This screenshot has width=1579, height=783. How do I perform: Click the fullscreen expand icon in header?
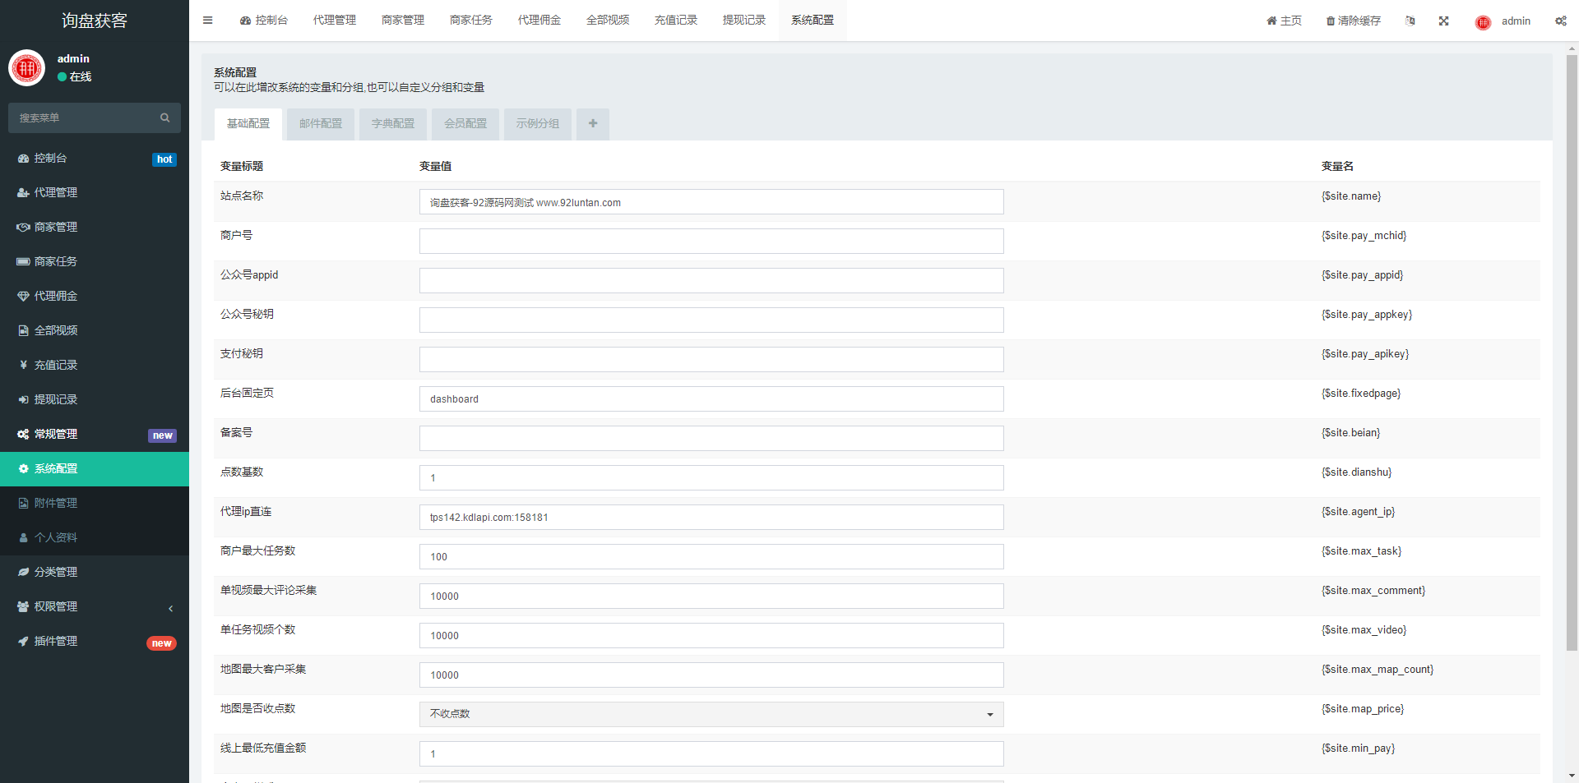[x=1443, y=21]
